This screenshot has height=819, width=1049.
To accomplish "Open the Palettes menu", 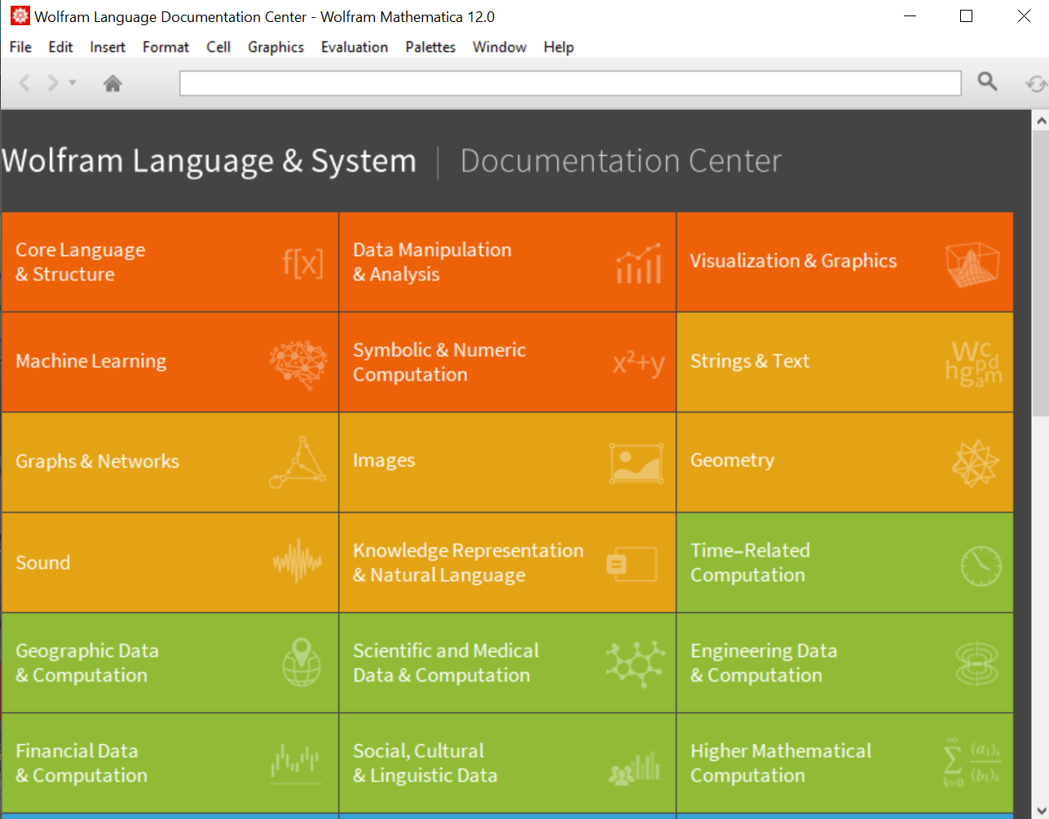I will pyautogui.click(x=430, y=47).
